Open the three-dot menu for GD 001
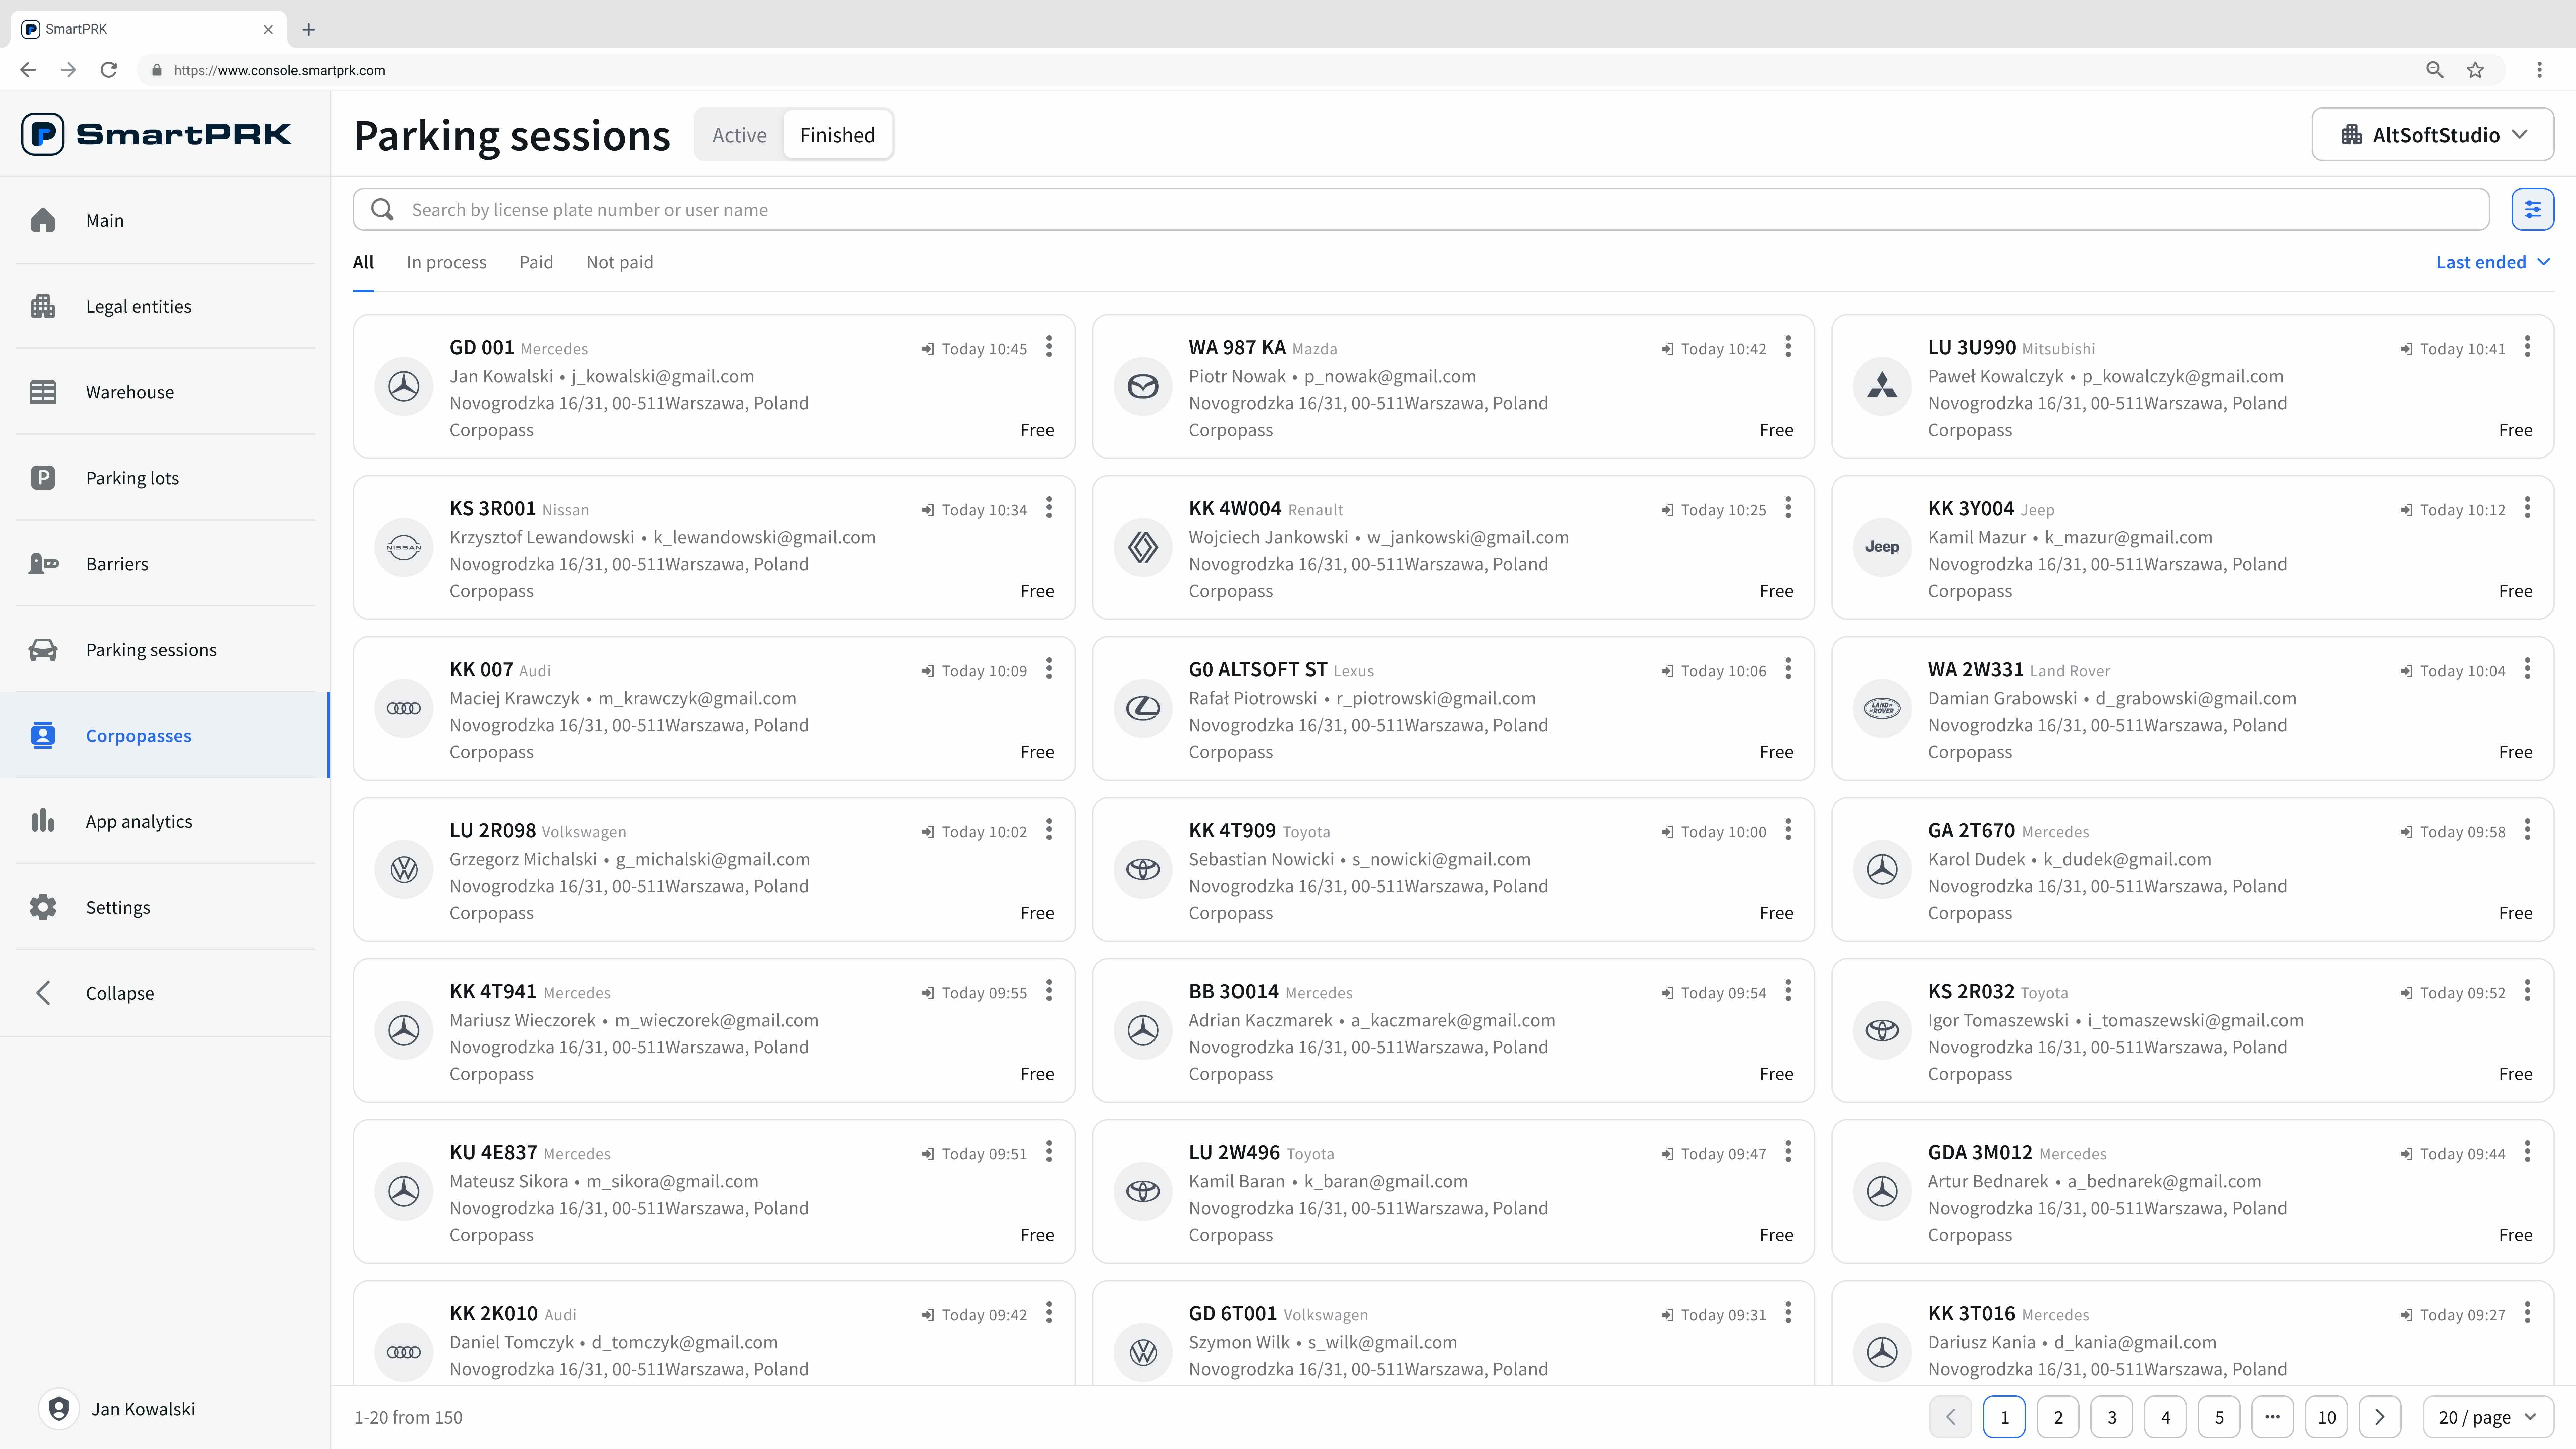This screenshot has width=2576, height=1449. 1049,347
